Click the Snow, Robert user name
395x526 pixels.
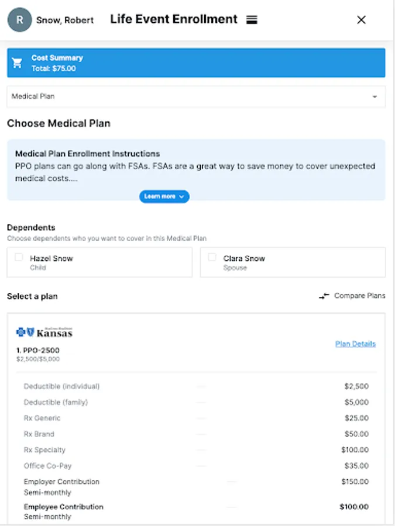tap(65, 20)
